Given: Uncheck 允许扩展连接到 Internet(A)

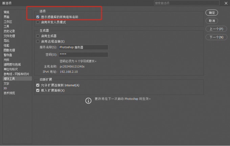Looking at the screenshot, I should click(x=38, y=85).
